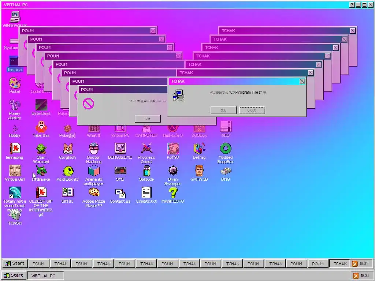
Task: Open the Byte Beat icon
Action: click(41, 105)
